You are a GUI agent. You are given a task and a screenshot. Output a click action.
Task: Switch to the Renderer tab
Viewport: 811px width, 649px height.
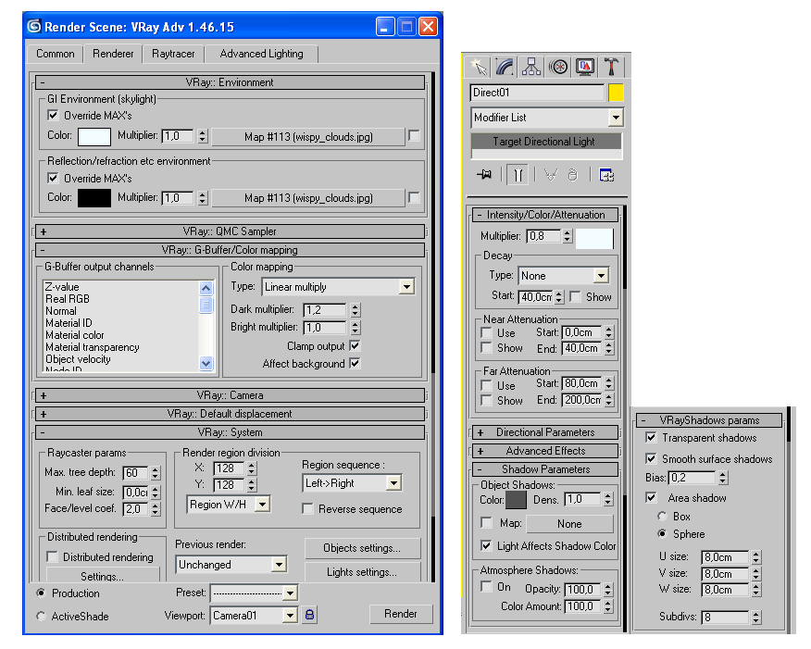click(x=113, y=54)
